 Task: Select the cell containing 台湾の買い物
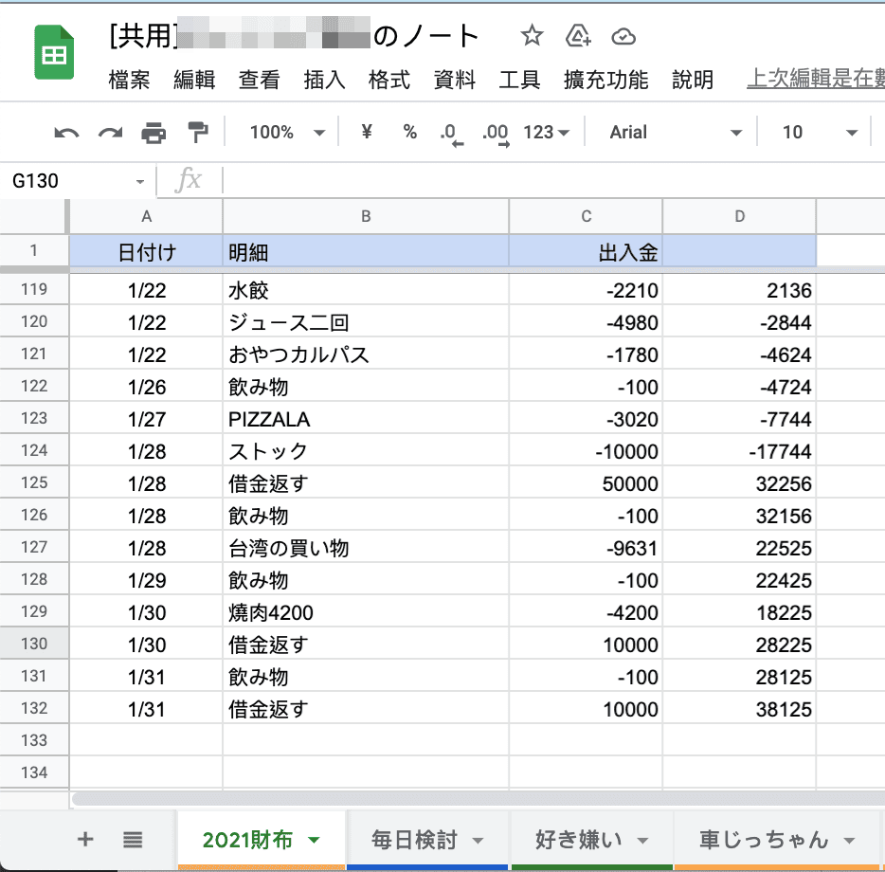pyautogui.click(x=366, y=547)
